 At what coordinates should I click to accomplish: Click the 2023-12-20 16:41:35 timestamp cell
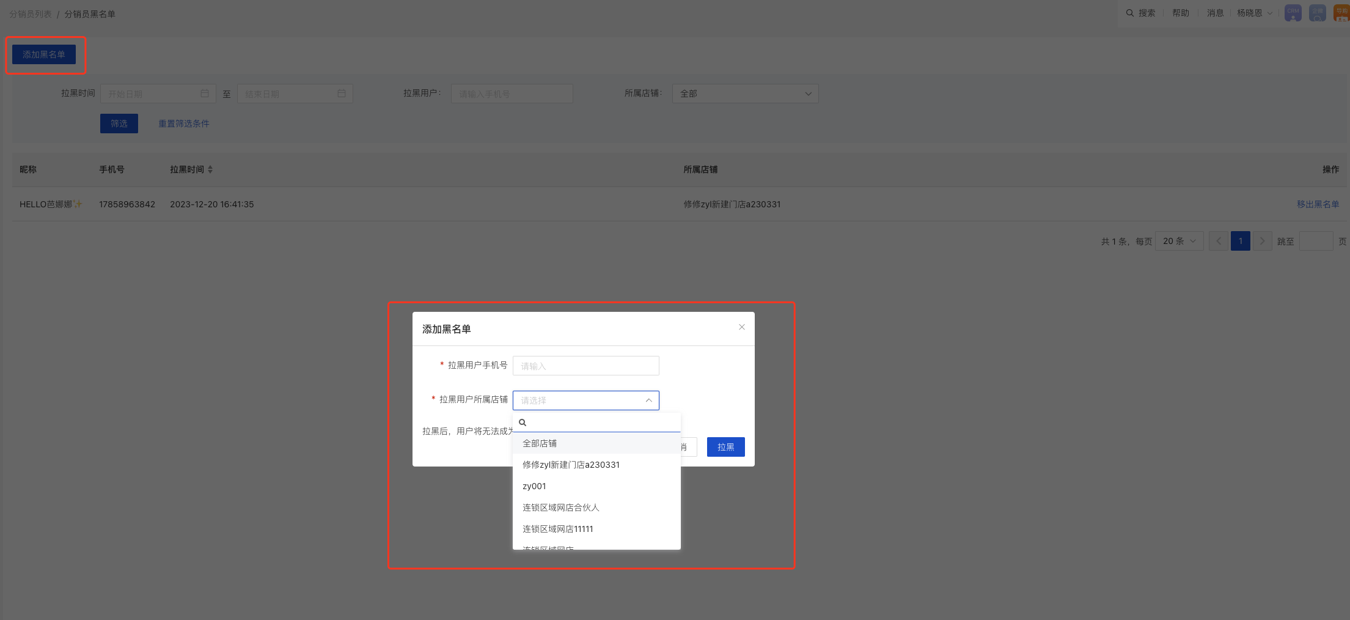211,204
